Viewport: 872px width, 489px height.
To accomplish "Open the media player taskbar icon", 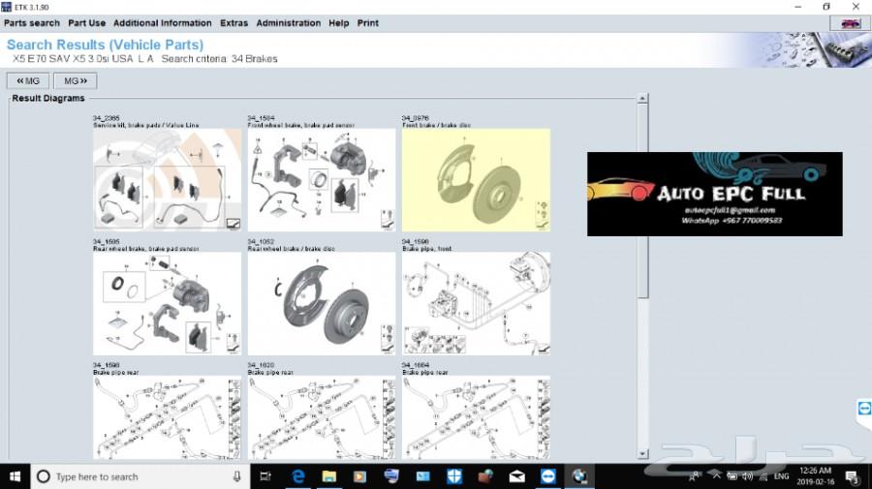I will 359,476.
